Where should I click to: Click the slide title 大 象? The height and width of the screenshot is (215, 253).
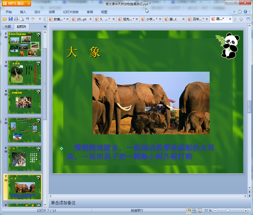tap(83, 52)
